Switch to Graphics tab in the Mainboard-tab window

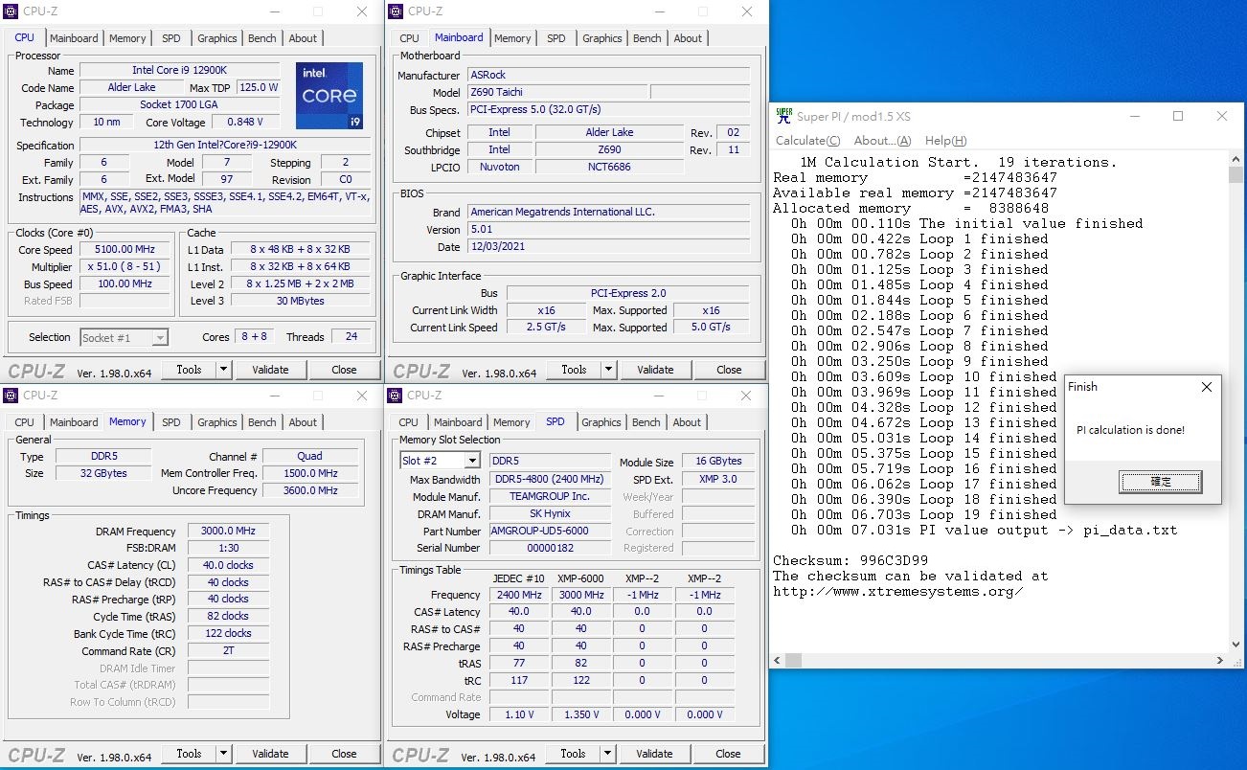pos(601,38)
